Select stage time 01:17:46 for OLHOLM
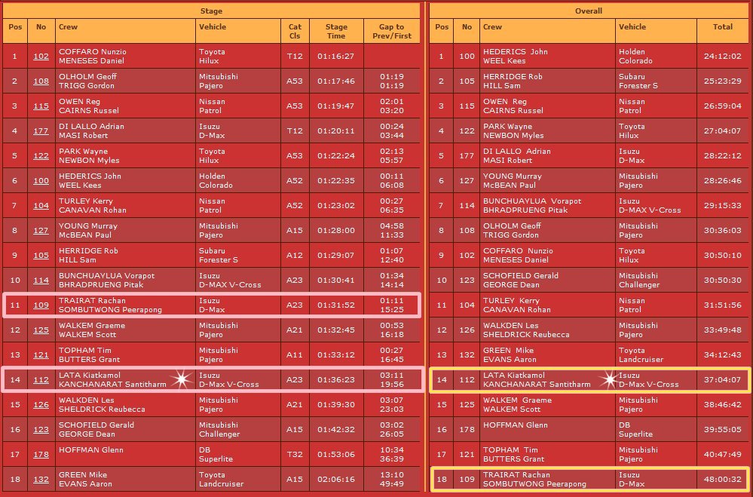The width and height of the screenshot is (753, 497). pos(336,81)
